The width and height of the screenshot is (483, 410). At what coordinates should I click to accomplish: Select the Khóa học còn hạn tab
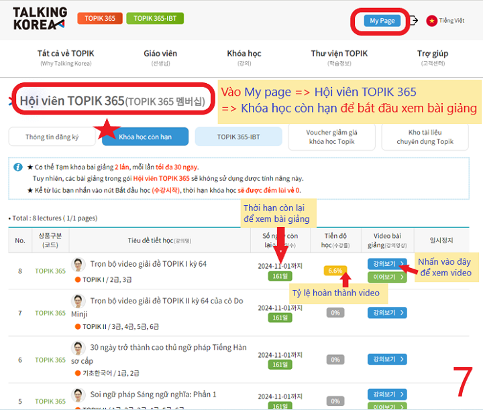145,137
